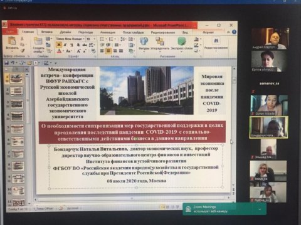Switch to the Дизайн tab

65,32
